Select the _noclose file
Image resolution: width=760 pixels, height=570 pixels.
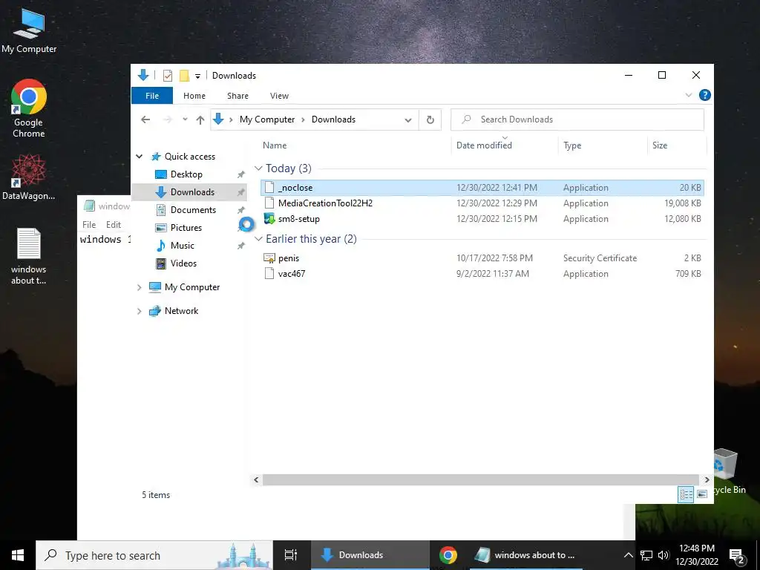pos(482,188)
